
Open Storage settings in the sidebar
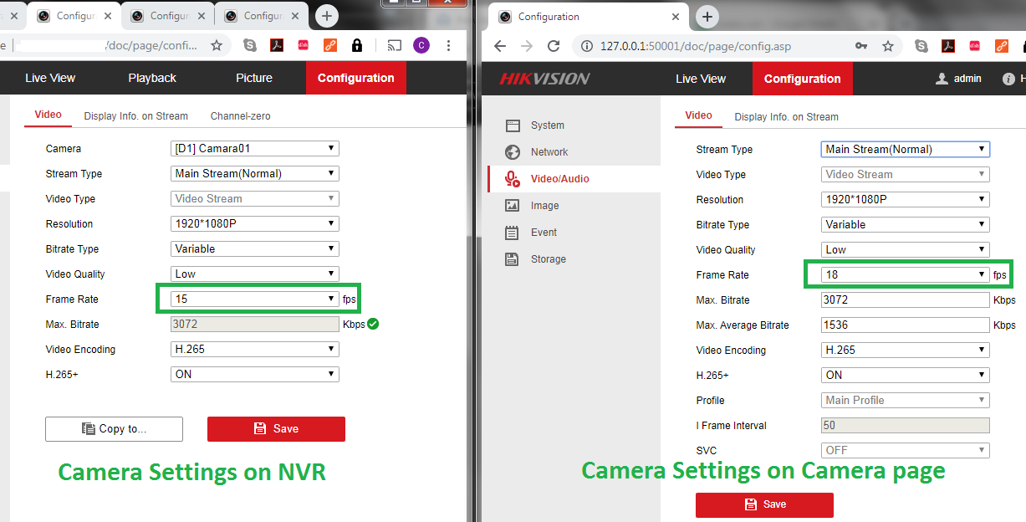point(547,258)
